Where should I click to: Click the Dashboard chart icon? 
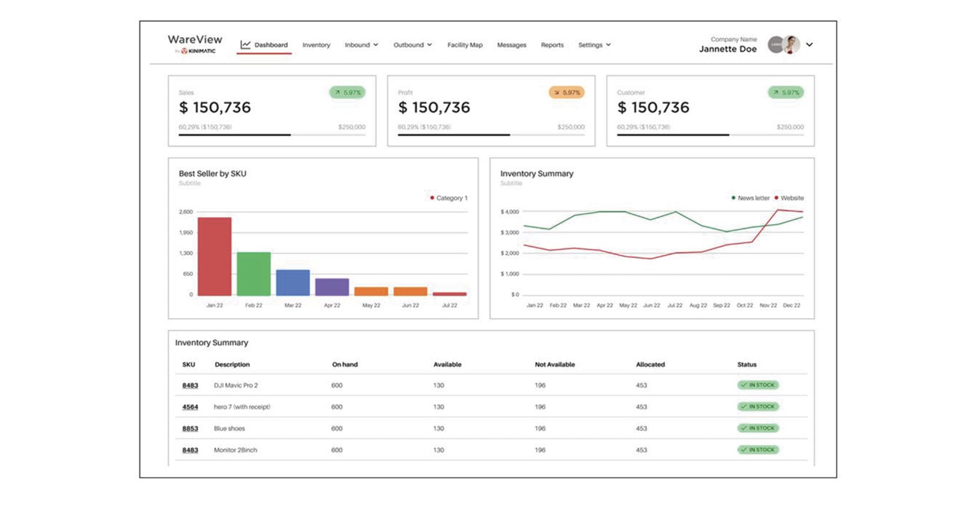[x=245, y=45]
